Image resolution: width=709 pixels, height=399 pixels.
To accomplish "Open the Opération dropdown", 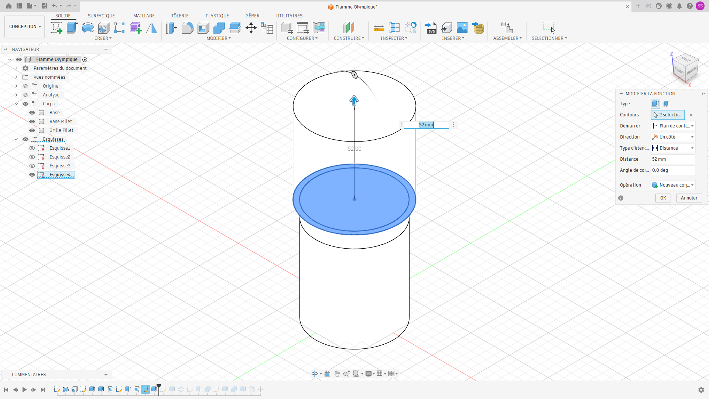I will pos(673,185).
